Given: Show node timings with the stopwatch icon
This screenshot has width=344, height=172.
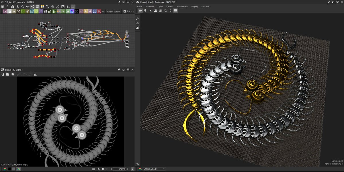Looking at the screenshot, I should [53, 7].
